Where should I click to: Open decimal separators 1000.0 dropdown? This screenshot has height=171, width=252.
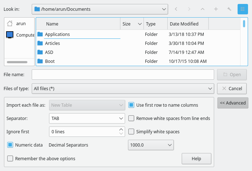point(151,145)
